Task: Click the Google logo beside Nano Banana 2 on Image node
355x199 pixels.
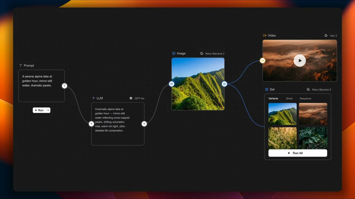Action: (x=202, y=53)
